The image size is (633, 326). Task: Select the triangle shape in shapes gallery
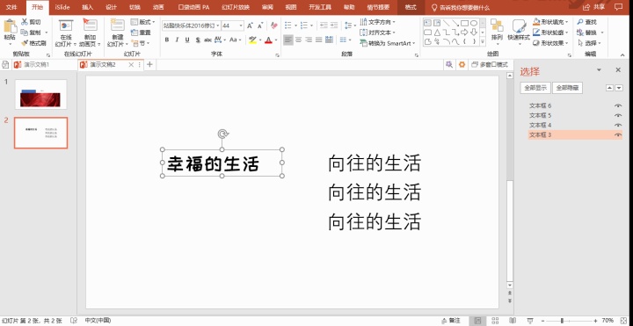437,33
